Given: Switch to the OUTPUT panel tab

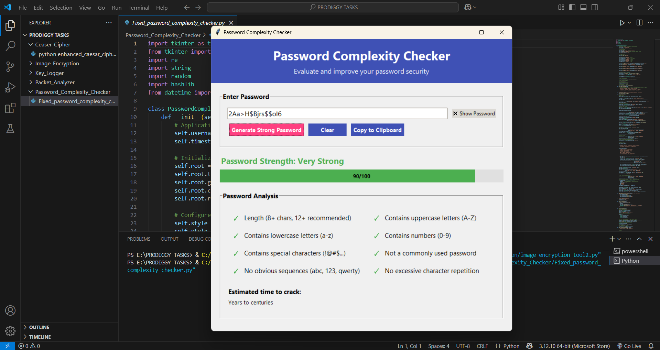Looking at the screenshot, I should (170, 239).
